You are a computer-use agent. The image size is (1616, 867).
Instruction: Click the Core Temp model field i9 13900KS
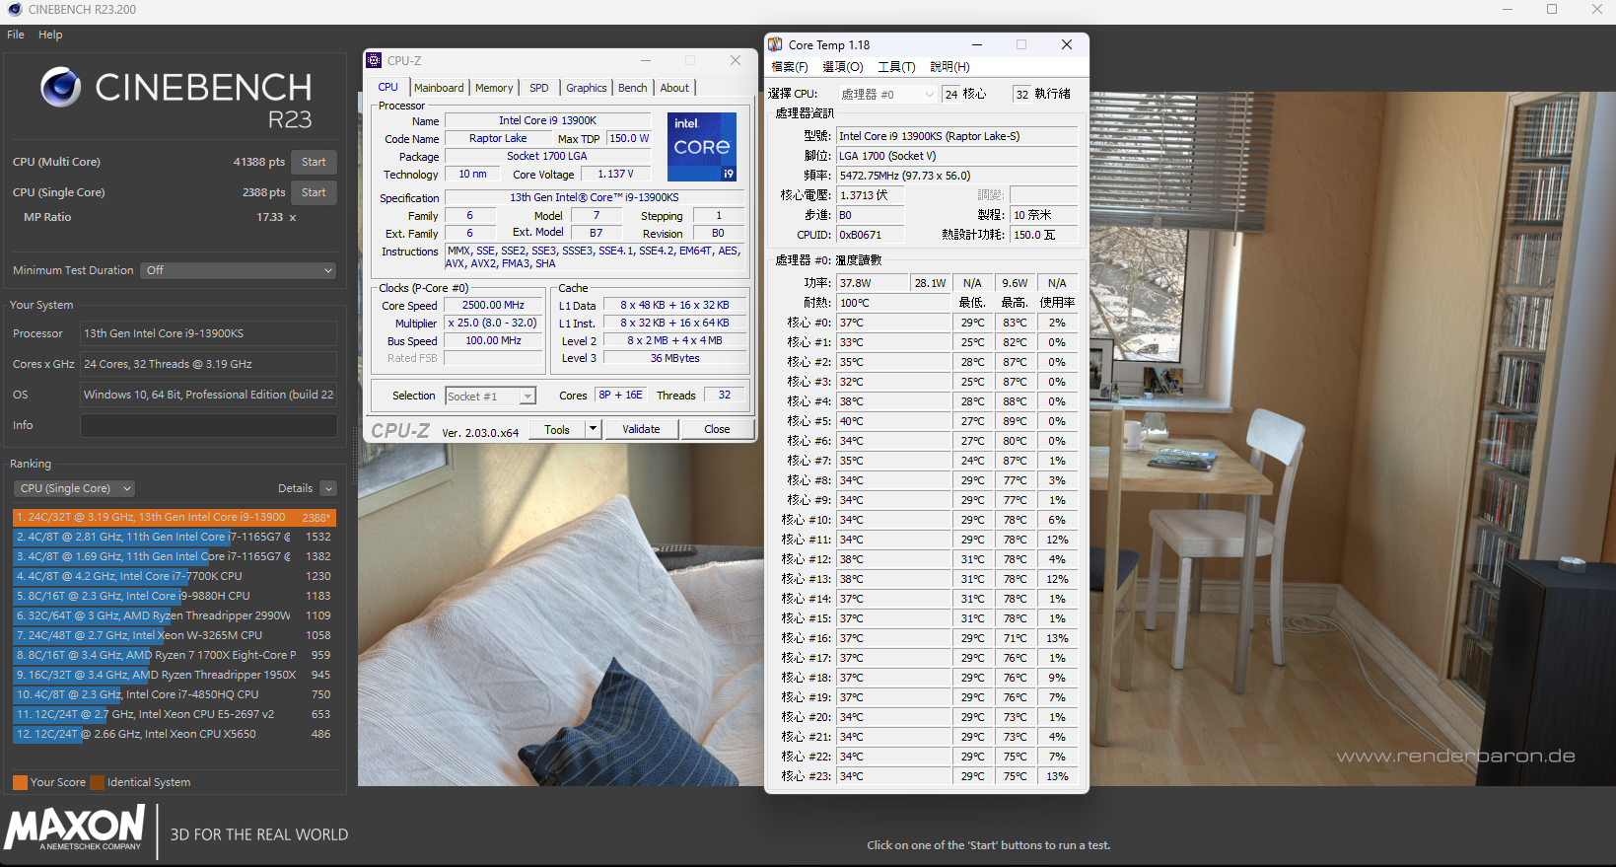pos(957,136)
